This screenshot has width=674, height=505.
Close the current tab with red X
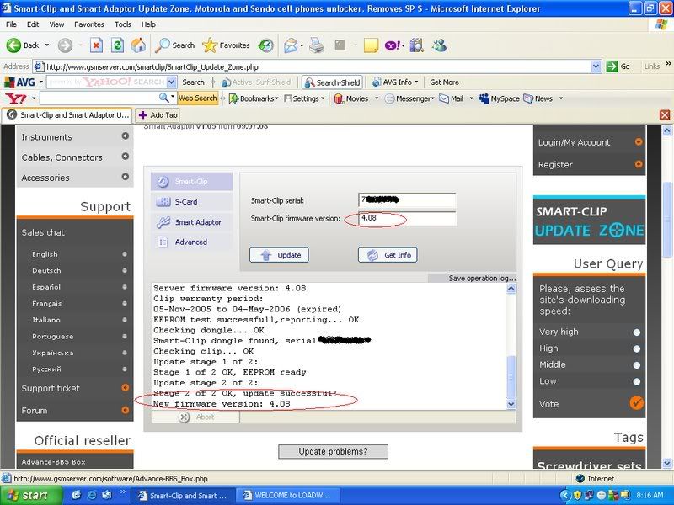(665, 115)
